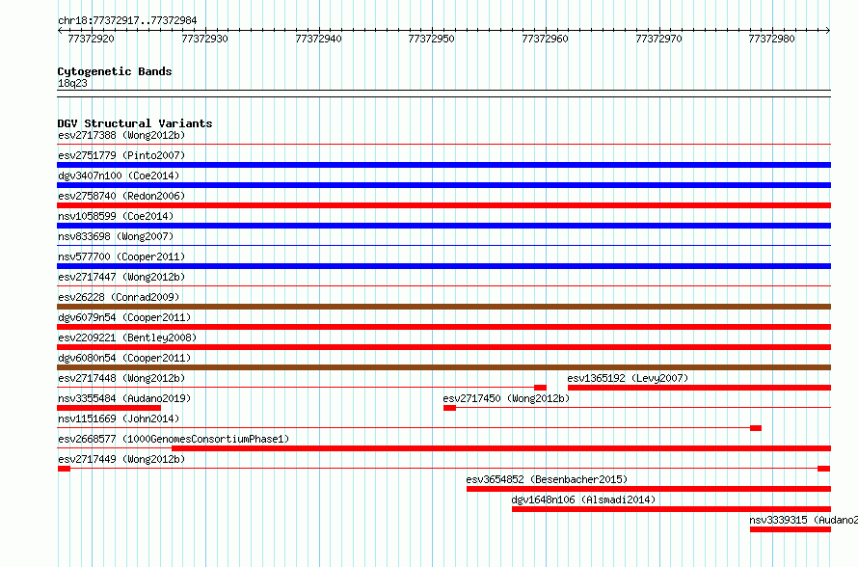Viewport: 858px width, 567px height.
Task: Click the red bar under nsv3339315
Action: pos(791,529)
